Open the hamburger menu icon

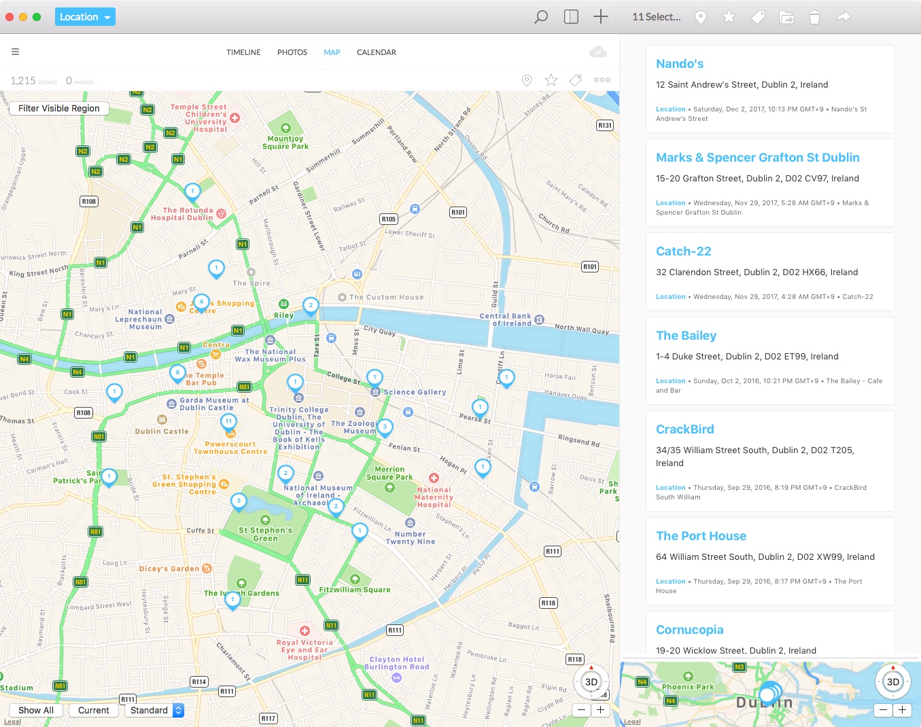click(x=15, y=52)
